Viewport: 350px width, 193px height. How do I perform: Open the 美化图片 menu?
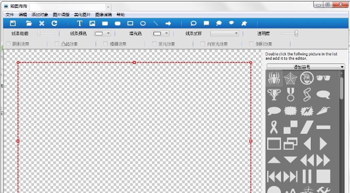(82, 15)
